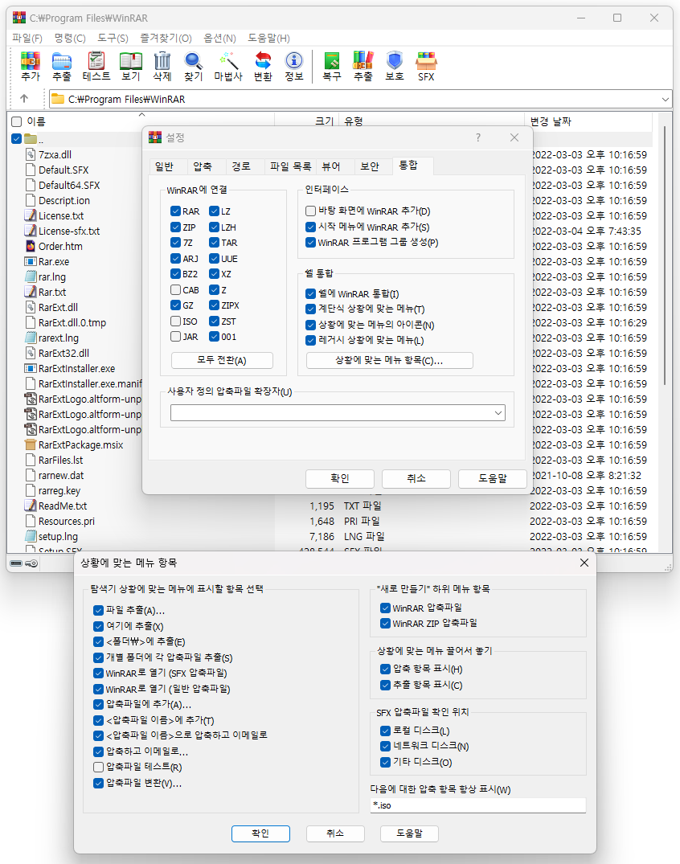Screen dimensions: 680x864
Task: Click the 정보 (Info) toolbar icon
Action: [294, 66]
